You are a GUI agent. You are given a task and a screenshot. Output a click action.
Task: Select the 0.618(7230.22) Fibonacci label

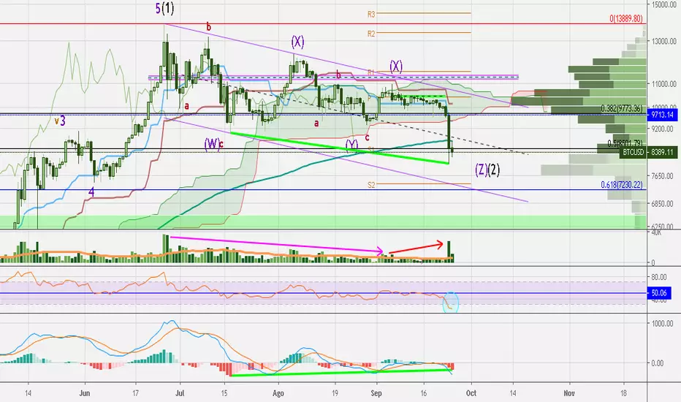point(622,185)
